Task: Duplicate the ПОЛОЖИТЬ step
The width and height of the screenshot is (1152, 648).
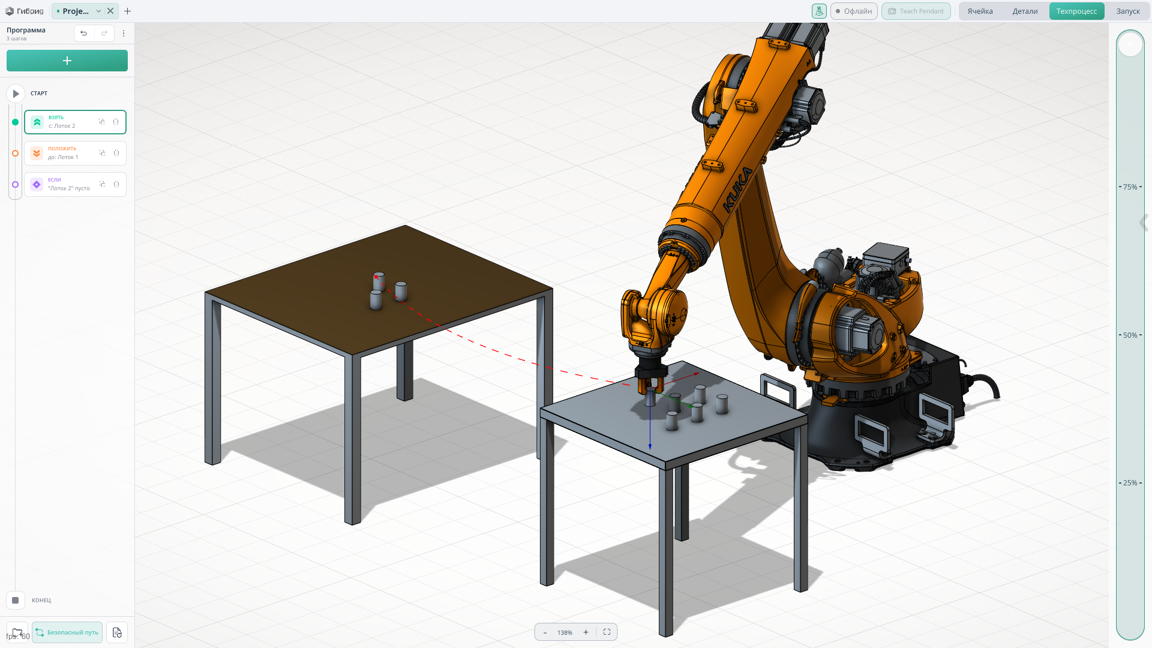Action: 102,153
